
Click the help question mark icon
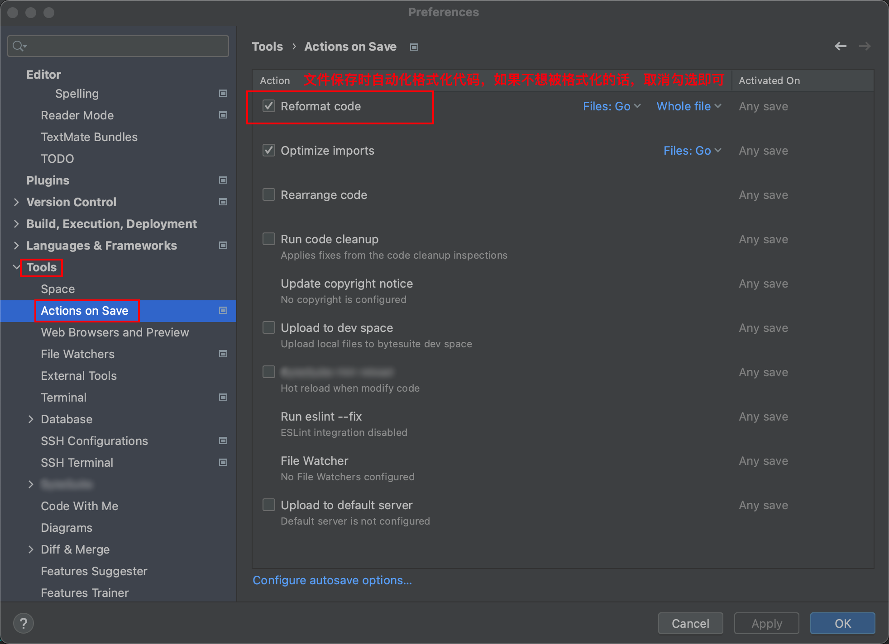24,623
